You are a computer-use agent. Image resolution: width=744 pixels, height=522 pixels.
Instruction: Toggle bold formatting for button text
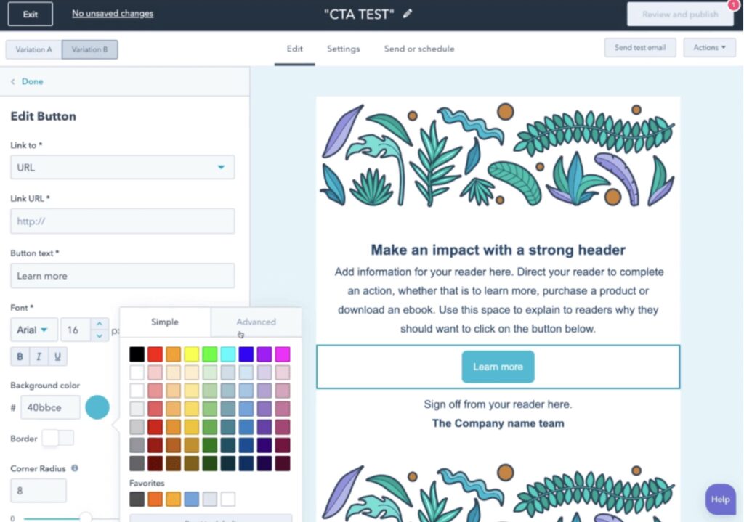[x=18, y=356]
